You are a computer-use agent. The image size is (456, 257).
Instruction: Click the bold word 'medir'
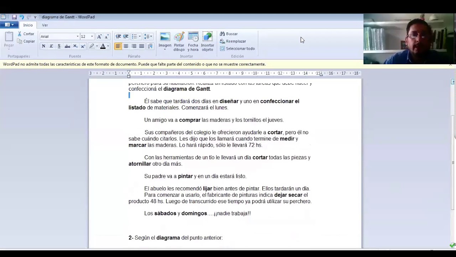pos(287,139)
